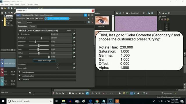The image size is (186, 104).
Task: Click the Plug-in chain icon right of Color Corrector
Action: pyautogui.click(x=89, y=18)
